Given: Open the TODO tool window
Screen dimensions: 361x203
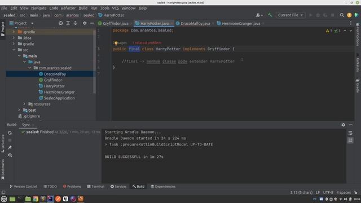Looking at the screenshot, I should [x=50, y=187].
